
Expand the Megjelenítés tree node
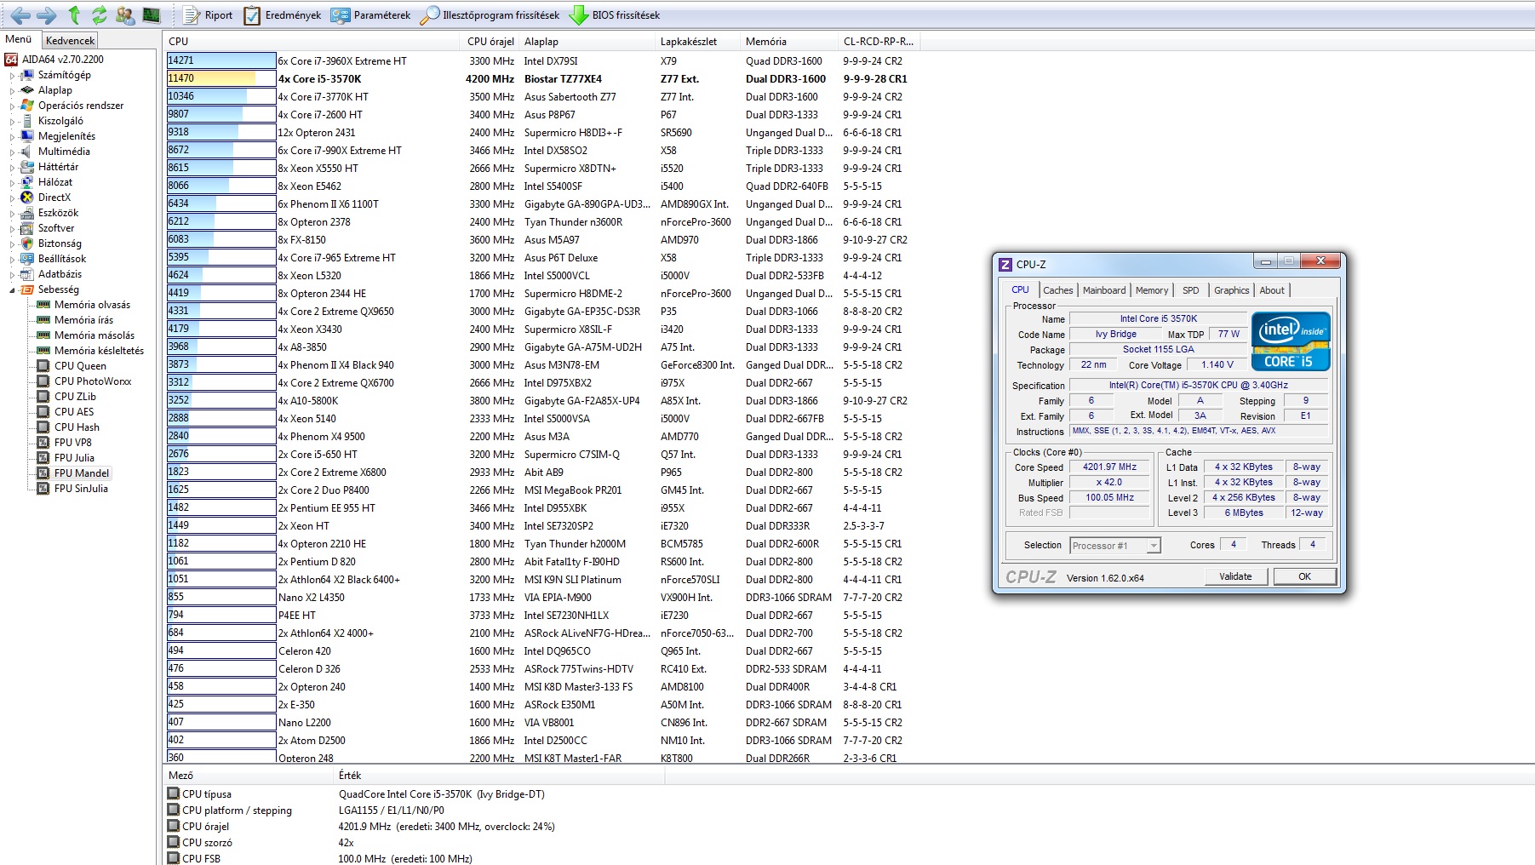pos(12,137)
